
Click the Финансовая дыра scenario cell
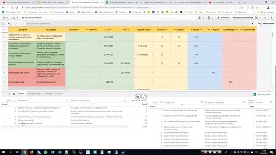coord(22,82)
